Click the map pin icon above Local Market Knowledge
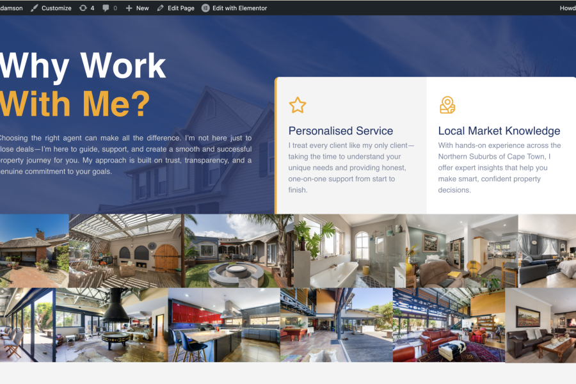The image size is (576, 384). [x=447, y=105]
